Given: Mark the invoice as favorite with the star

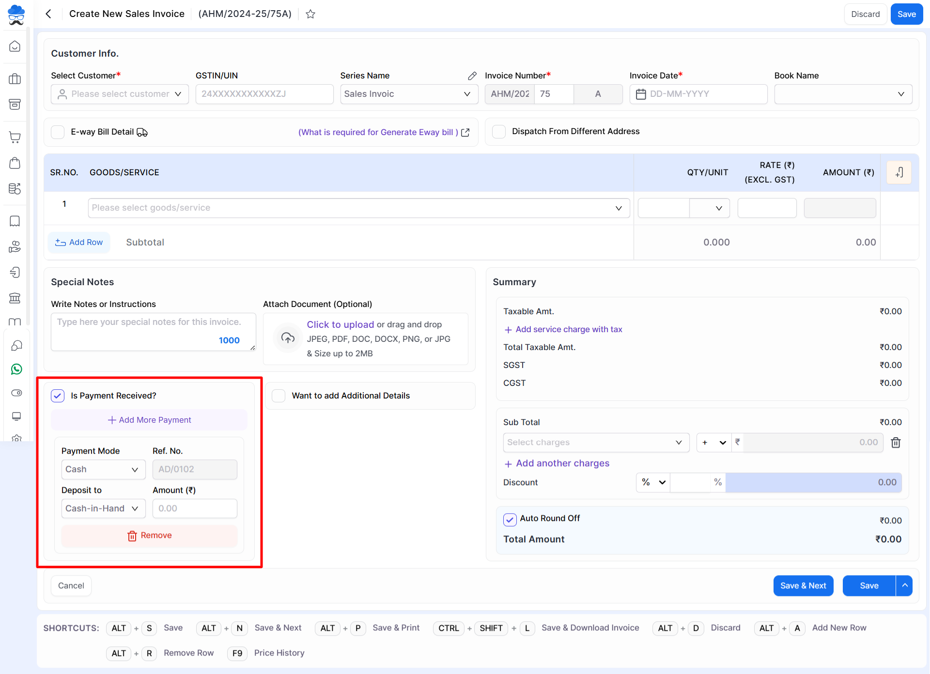Looking at the screenshot, I should [310, 14].
